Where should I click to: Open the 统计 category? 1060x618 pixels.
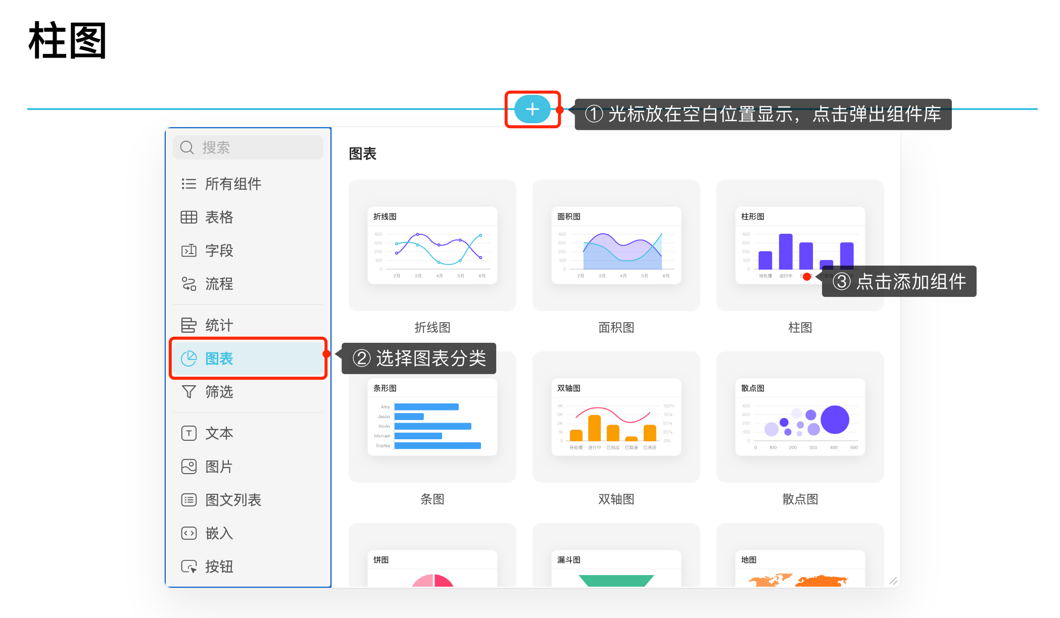(219, 325)
